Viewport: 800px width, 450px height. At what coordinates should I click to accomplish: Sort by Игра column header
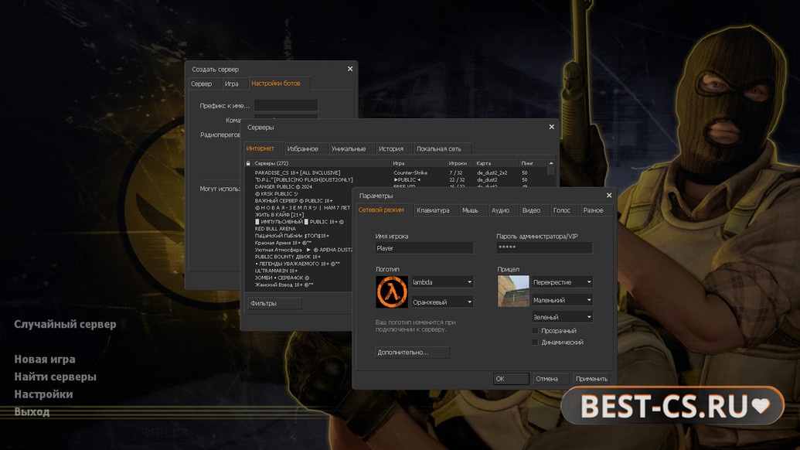coord(419,163)
